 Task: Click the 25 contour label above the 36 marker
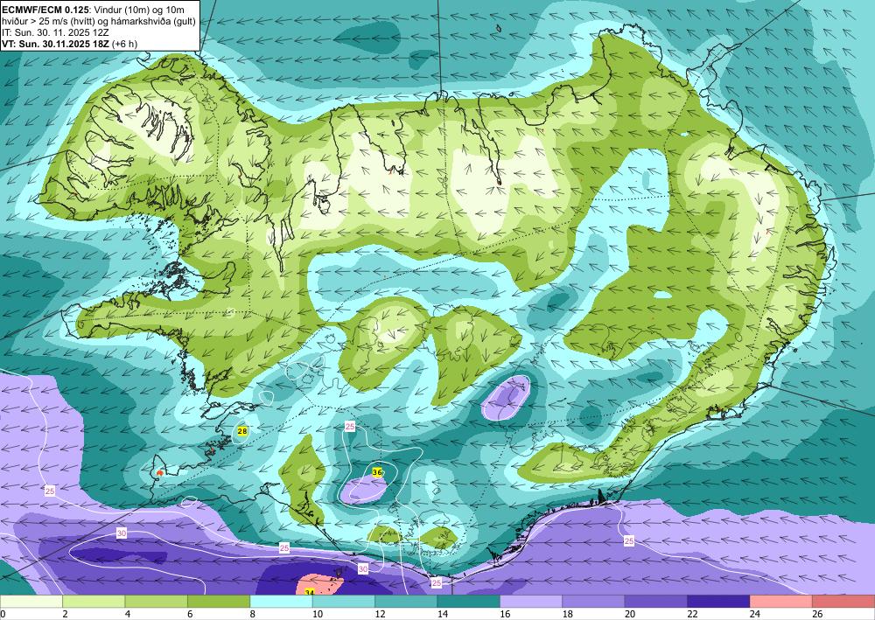click(x=350, y=427)
